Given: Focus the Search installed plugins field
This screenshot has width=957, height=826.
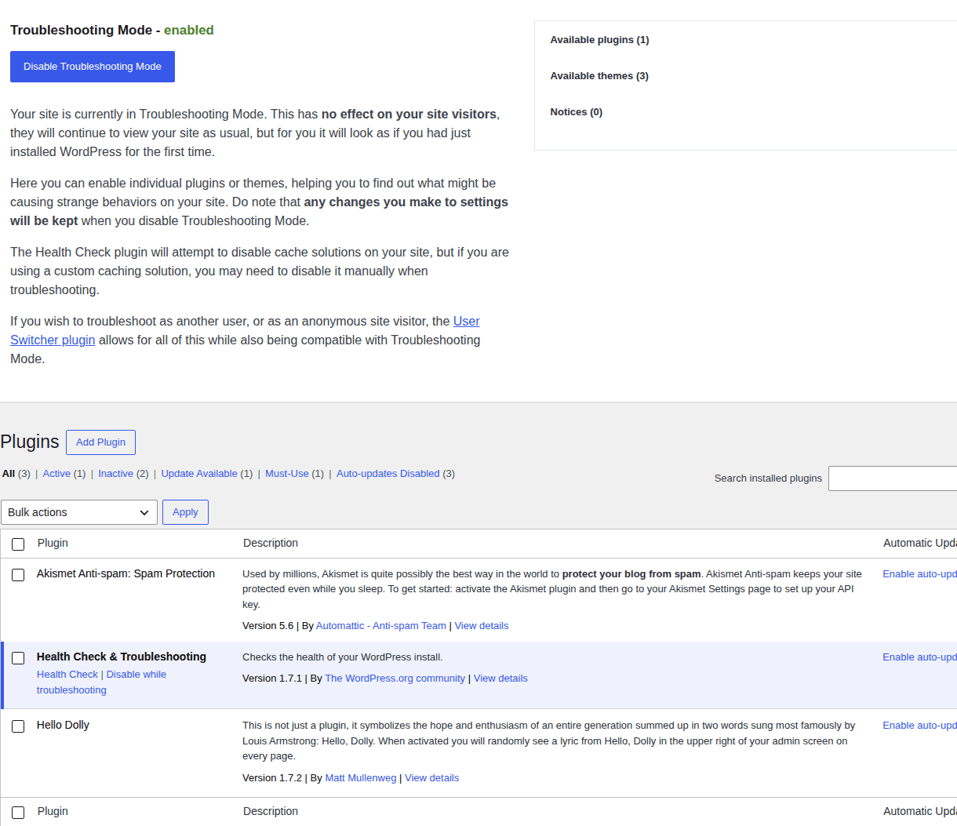Looking at the screenshot, I should pyautogui.click(x=893, y=478).
